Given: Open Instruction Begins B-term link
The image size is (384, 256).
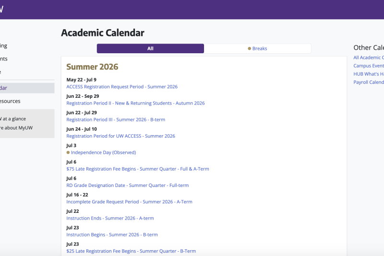Looking at the screenshot, I should pyautogui.click(x=112, y=234).
